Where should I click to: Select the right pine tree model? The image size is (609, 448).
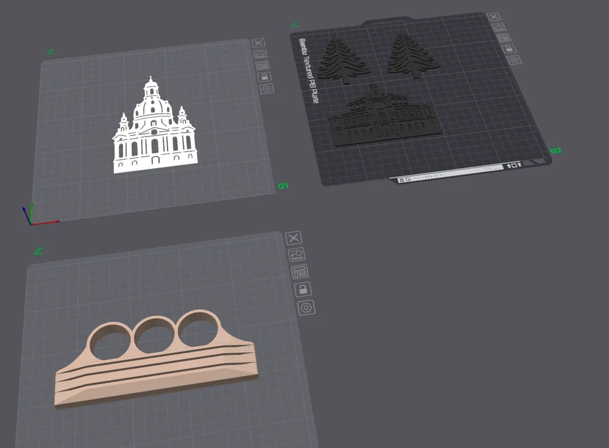(x=412, y=57)
